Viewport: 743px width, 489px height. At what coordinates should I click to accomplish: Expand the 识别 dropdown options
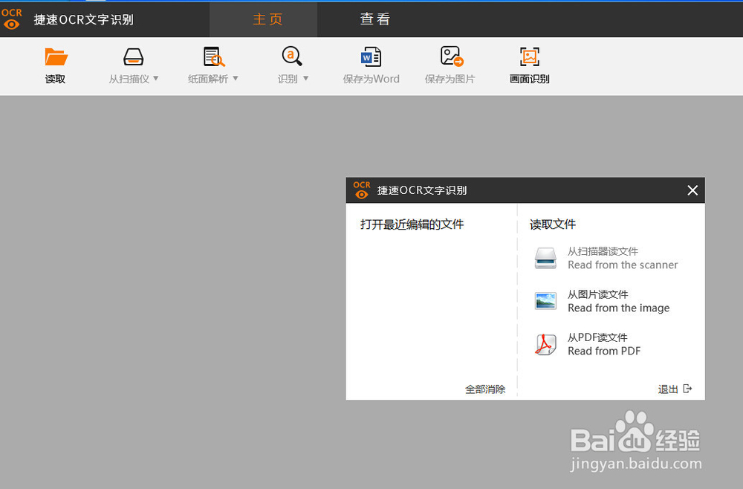(x=305, y=78)
